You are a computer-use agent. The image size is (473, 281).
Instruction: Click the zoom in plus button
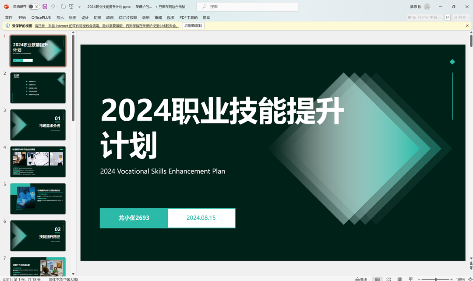click(451, 280)
